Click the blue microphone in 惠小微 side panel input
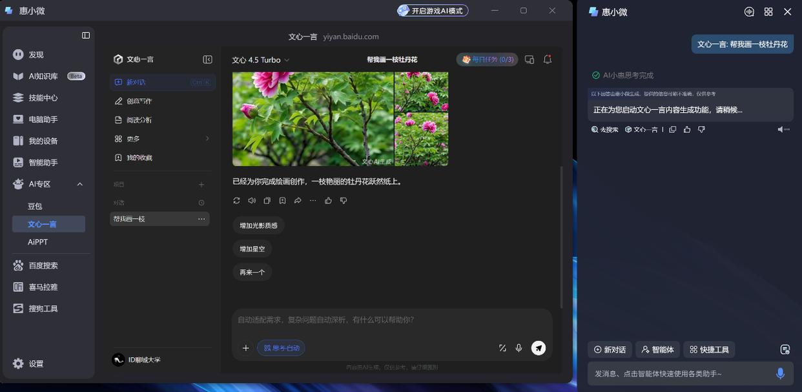The width and height of the screenshot is (802, 392). point(780,373)
